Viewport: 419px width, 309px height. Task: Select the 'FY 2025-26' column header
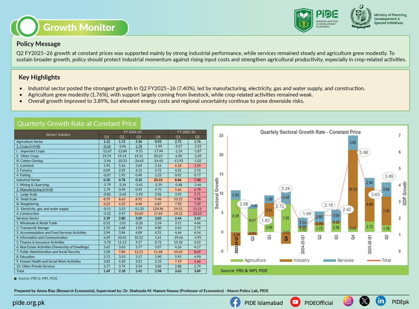pos(187,132)
